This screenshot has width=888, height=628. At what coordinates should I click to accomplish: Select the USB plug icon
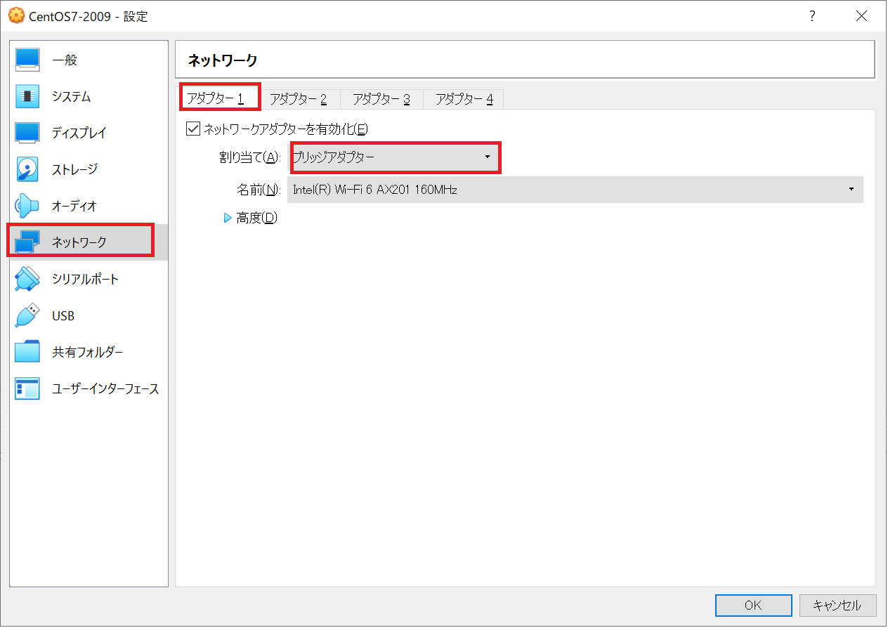27,315
